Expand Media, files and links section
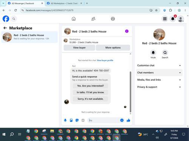 (159, 80)
